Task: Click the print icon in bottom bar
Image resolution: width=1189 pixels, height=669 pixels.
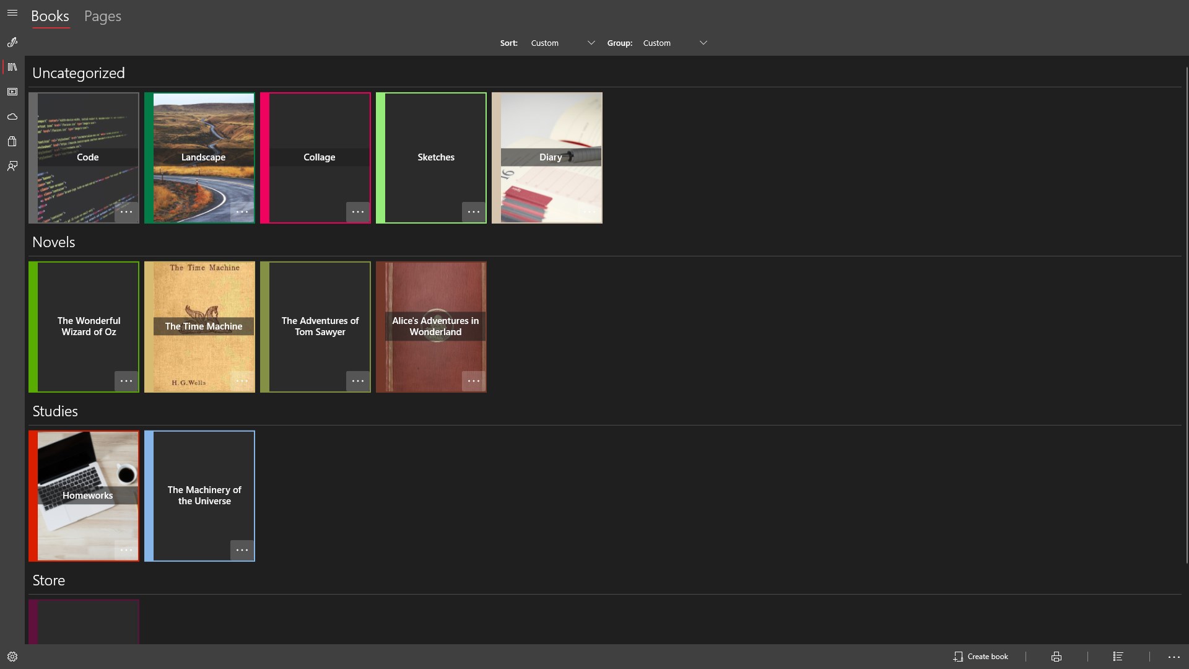Action: 1056,656
